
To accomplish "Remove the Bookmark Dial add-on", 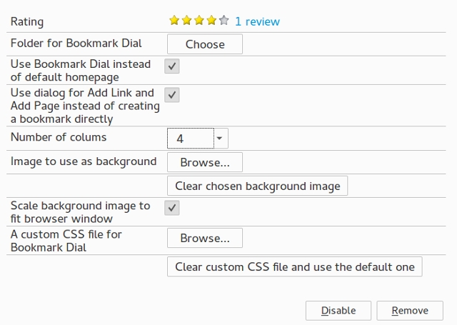I will (410, 311).
